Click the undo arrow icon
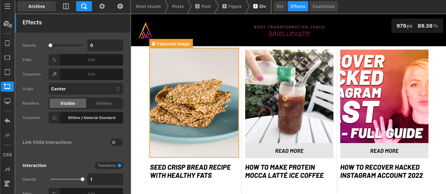Image resolution: width=446 pixels, height=194 pixels. tap(7, 121)
